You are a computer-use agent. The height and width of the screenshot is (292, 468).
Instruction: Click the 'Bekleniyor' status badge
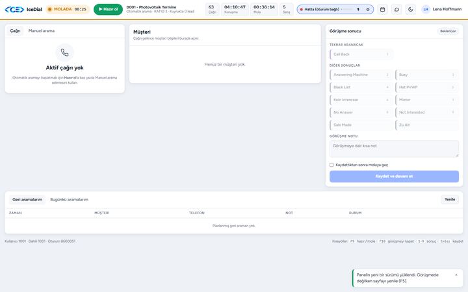(448, 31)
